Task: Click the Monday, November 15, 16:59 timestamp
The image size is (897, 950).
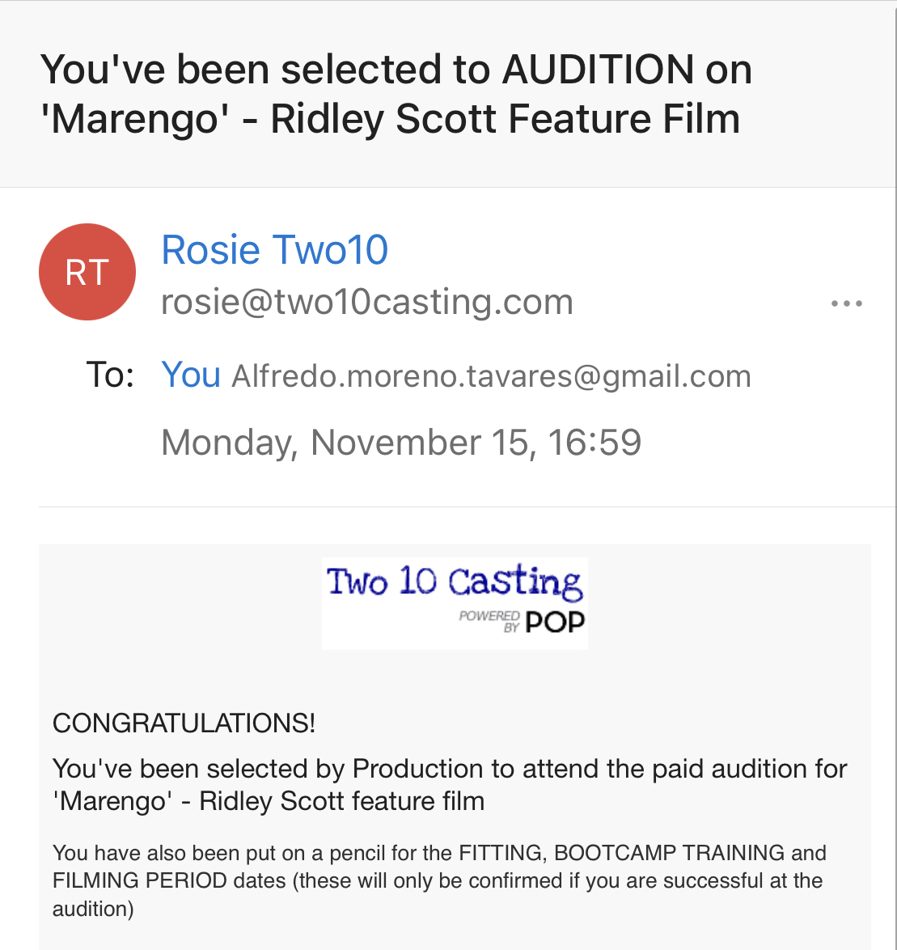Action: pos(401,443)
